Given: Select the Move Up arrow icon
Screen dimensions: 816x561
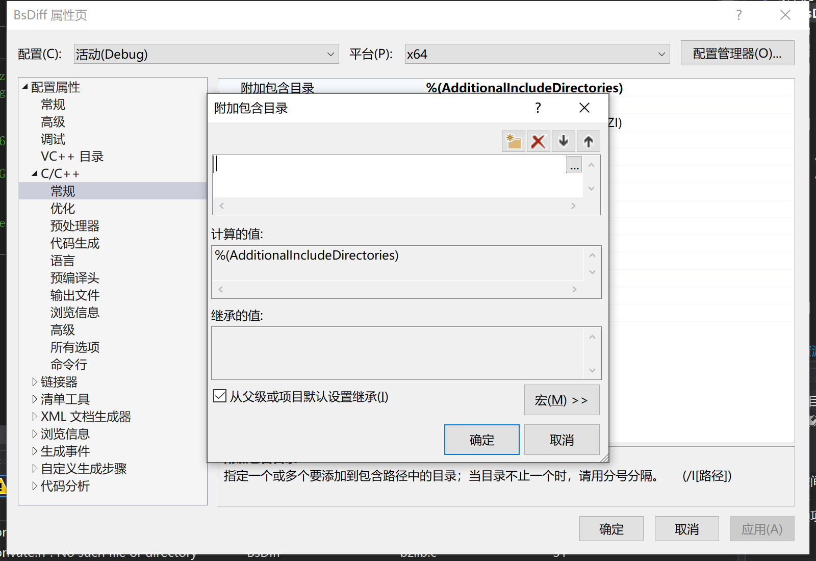Looking at the screenshot, I should point(588,141).
